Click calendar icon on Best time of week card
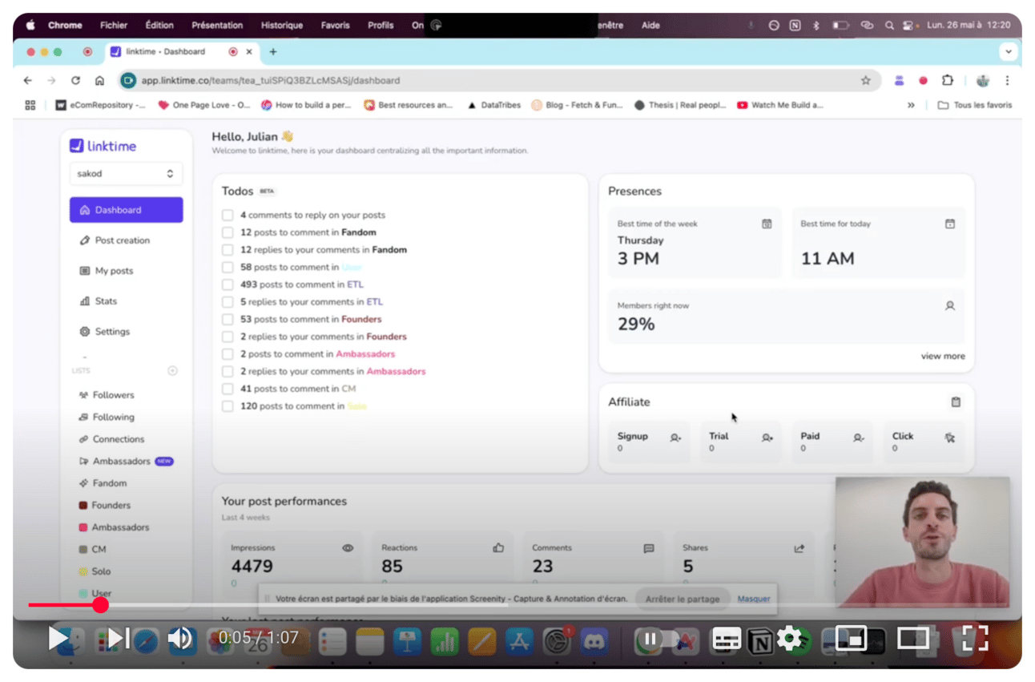The height and width of the screenshot is (682, 1035). (767, 224)
